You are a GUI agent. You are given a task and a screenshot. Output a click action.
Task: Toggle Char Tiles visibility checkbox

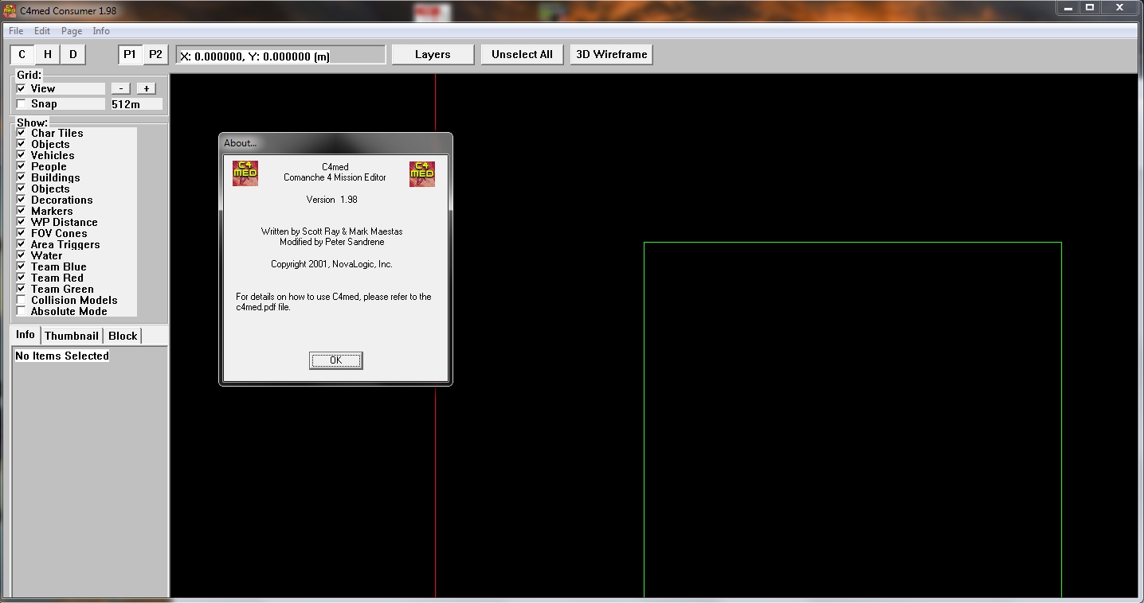pos(22,133)
